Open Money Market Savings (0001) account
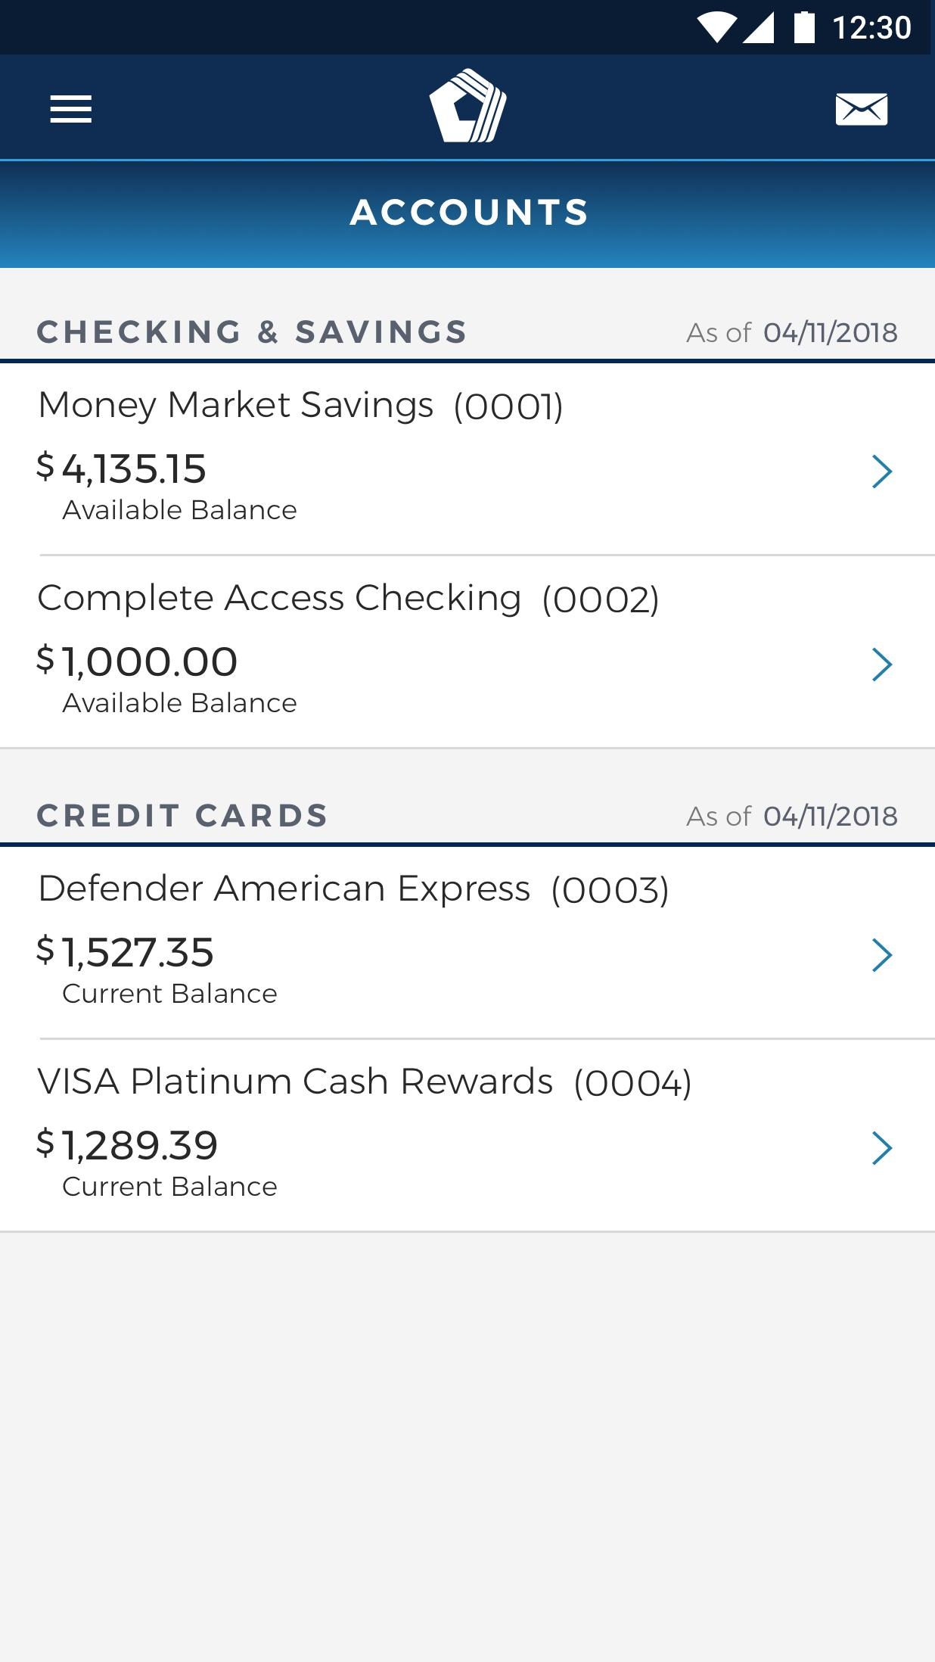Image resolution: width=935 pixels, height=1662 pixels. (x=467, y=459)
